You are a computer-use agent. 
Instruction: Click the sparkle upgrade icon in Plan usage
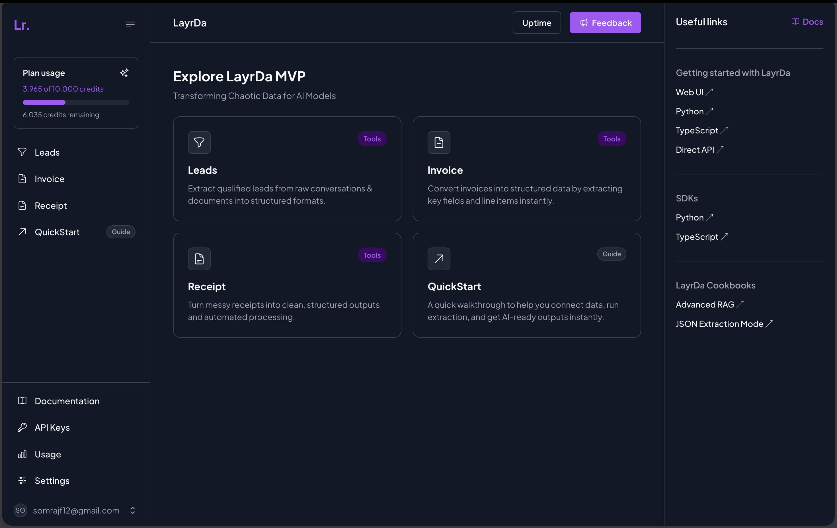point(124,73)
